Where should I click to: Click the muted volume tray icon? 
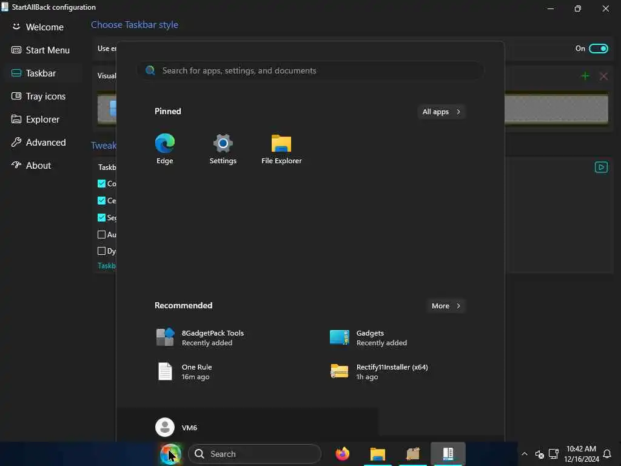coord(539,454)
